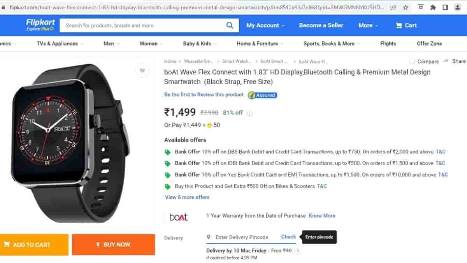Go to Flights menu item
Viewport: 467px width, 263px height.
388,44
